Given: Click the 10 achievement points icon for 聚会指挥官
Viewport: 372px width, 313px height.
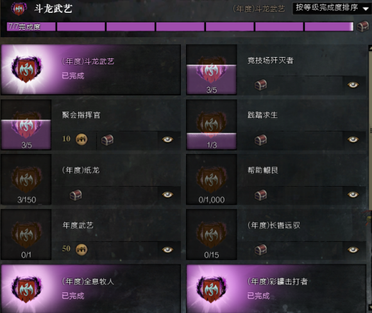Looking at the screenshot, I should click(x=81, y=139).
